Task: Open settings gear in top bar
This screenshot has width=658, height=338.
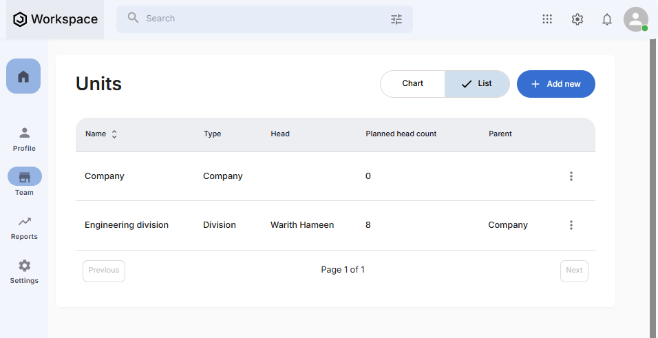Action: pos(577,19)
